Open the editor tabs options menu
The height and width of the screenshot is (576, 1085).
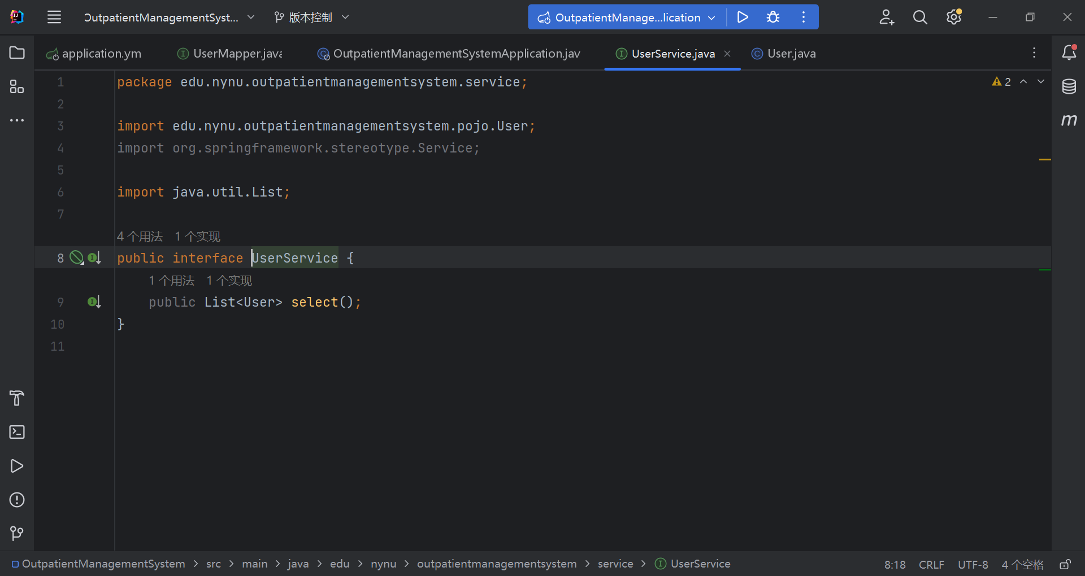point(1034,53)
